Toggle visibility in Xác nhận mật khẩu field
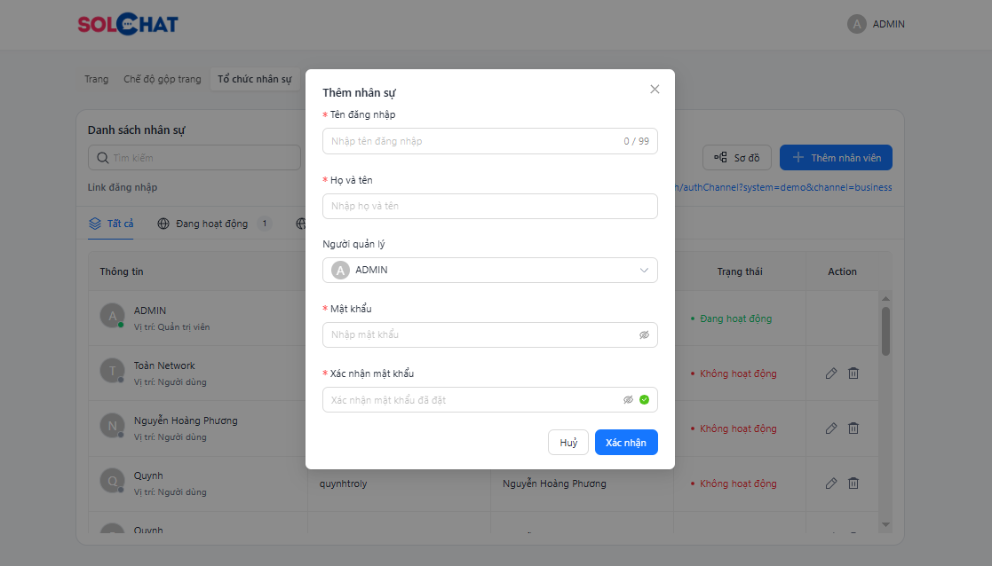This screenshot has height=566, width=992. tap(628, 400)
